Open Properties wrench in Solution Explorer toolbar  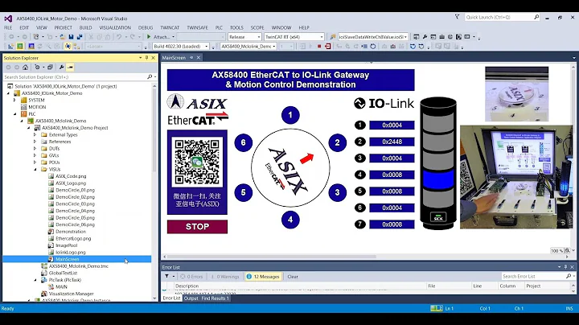61,68
